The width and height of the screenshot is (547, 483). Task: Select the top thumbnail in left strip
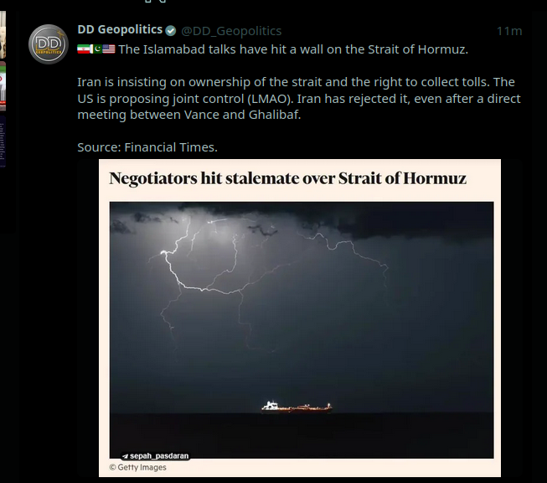click(x=3, y=33)
